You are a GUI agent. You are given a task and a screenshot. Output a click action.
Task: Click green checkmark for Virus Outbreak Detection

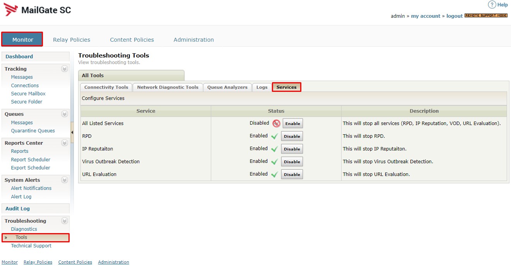pos(275,162)
